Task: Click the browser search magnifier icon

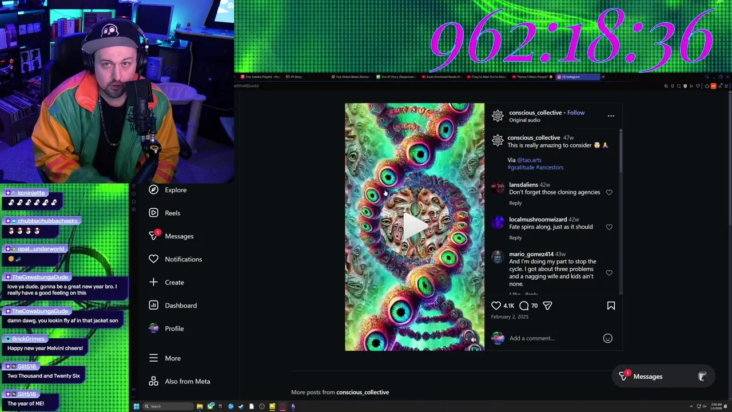Action: pyautogui.click(x=707, y=77)
